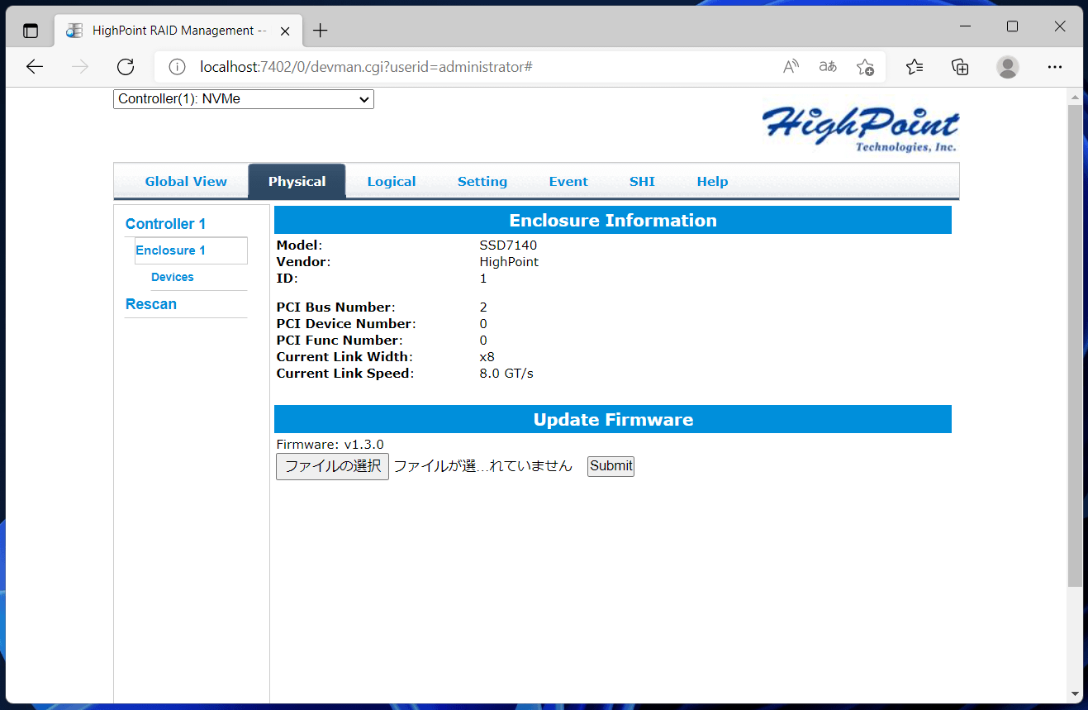Select Controller 1 in the sidebar
1088x710 pixels.
165,224
